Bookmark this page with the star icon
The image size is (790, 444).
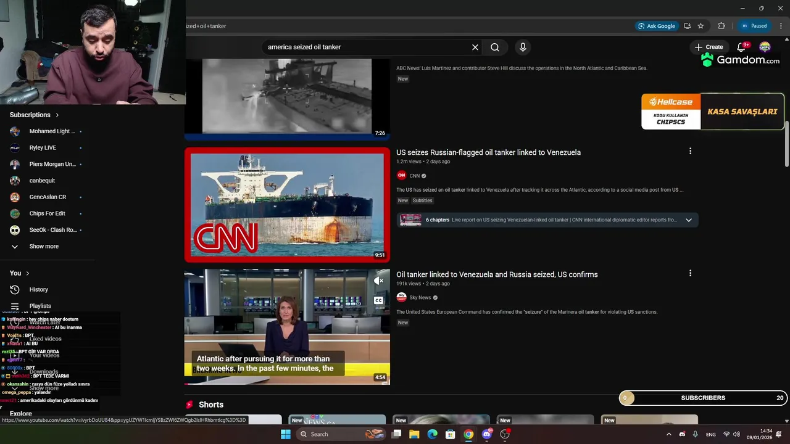pyautogui.click(x=701, y=26)
